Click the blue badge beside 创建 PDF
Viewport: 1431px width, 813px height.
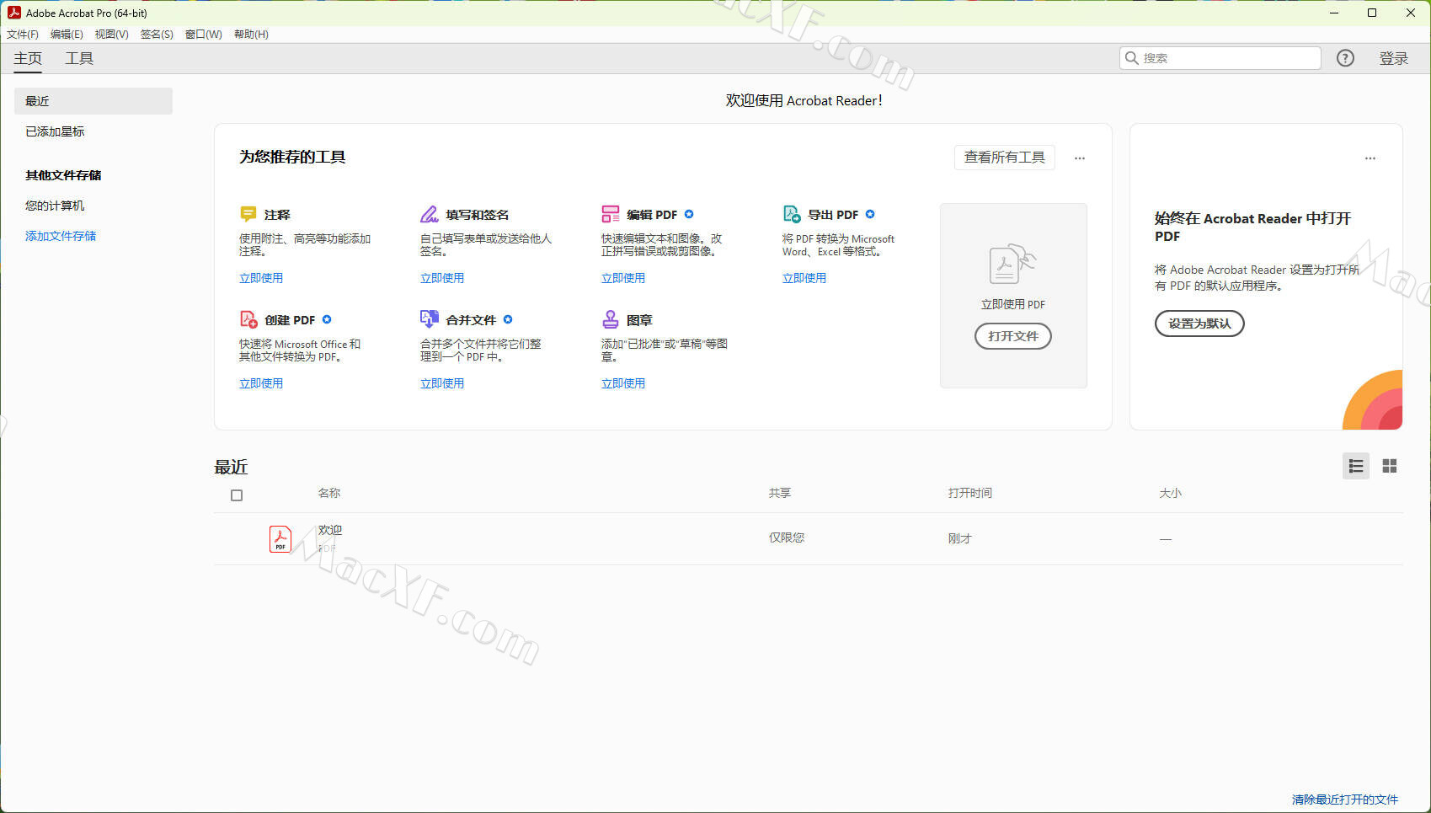tap(327, 319)
